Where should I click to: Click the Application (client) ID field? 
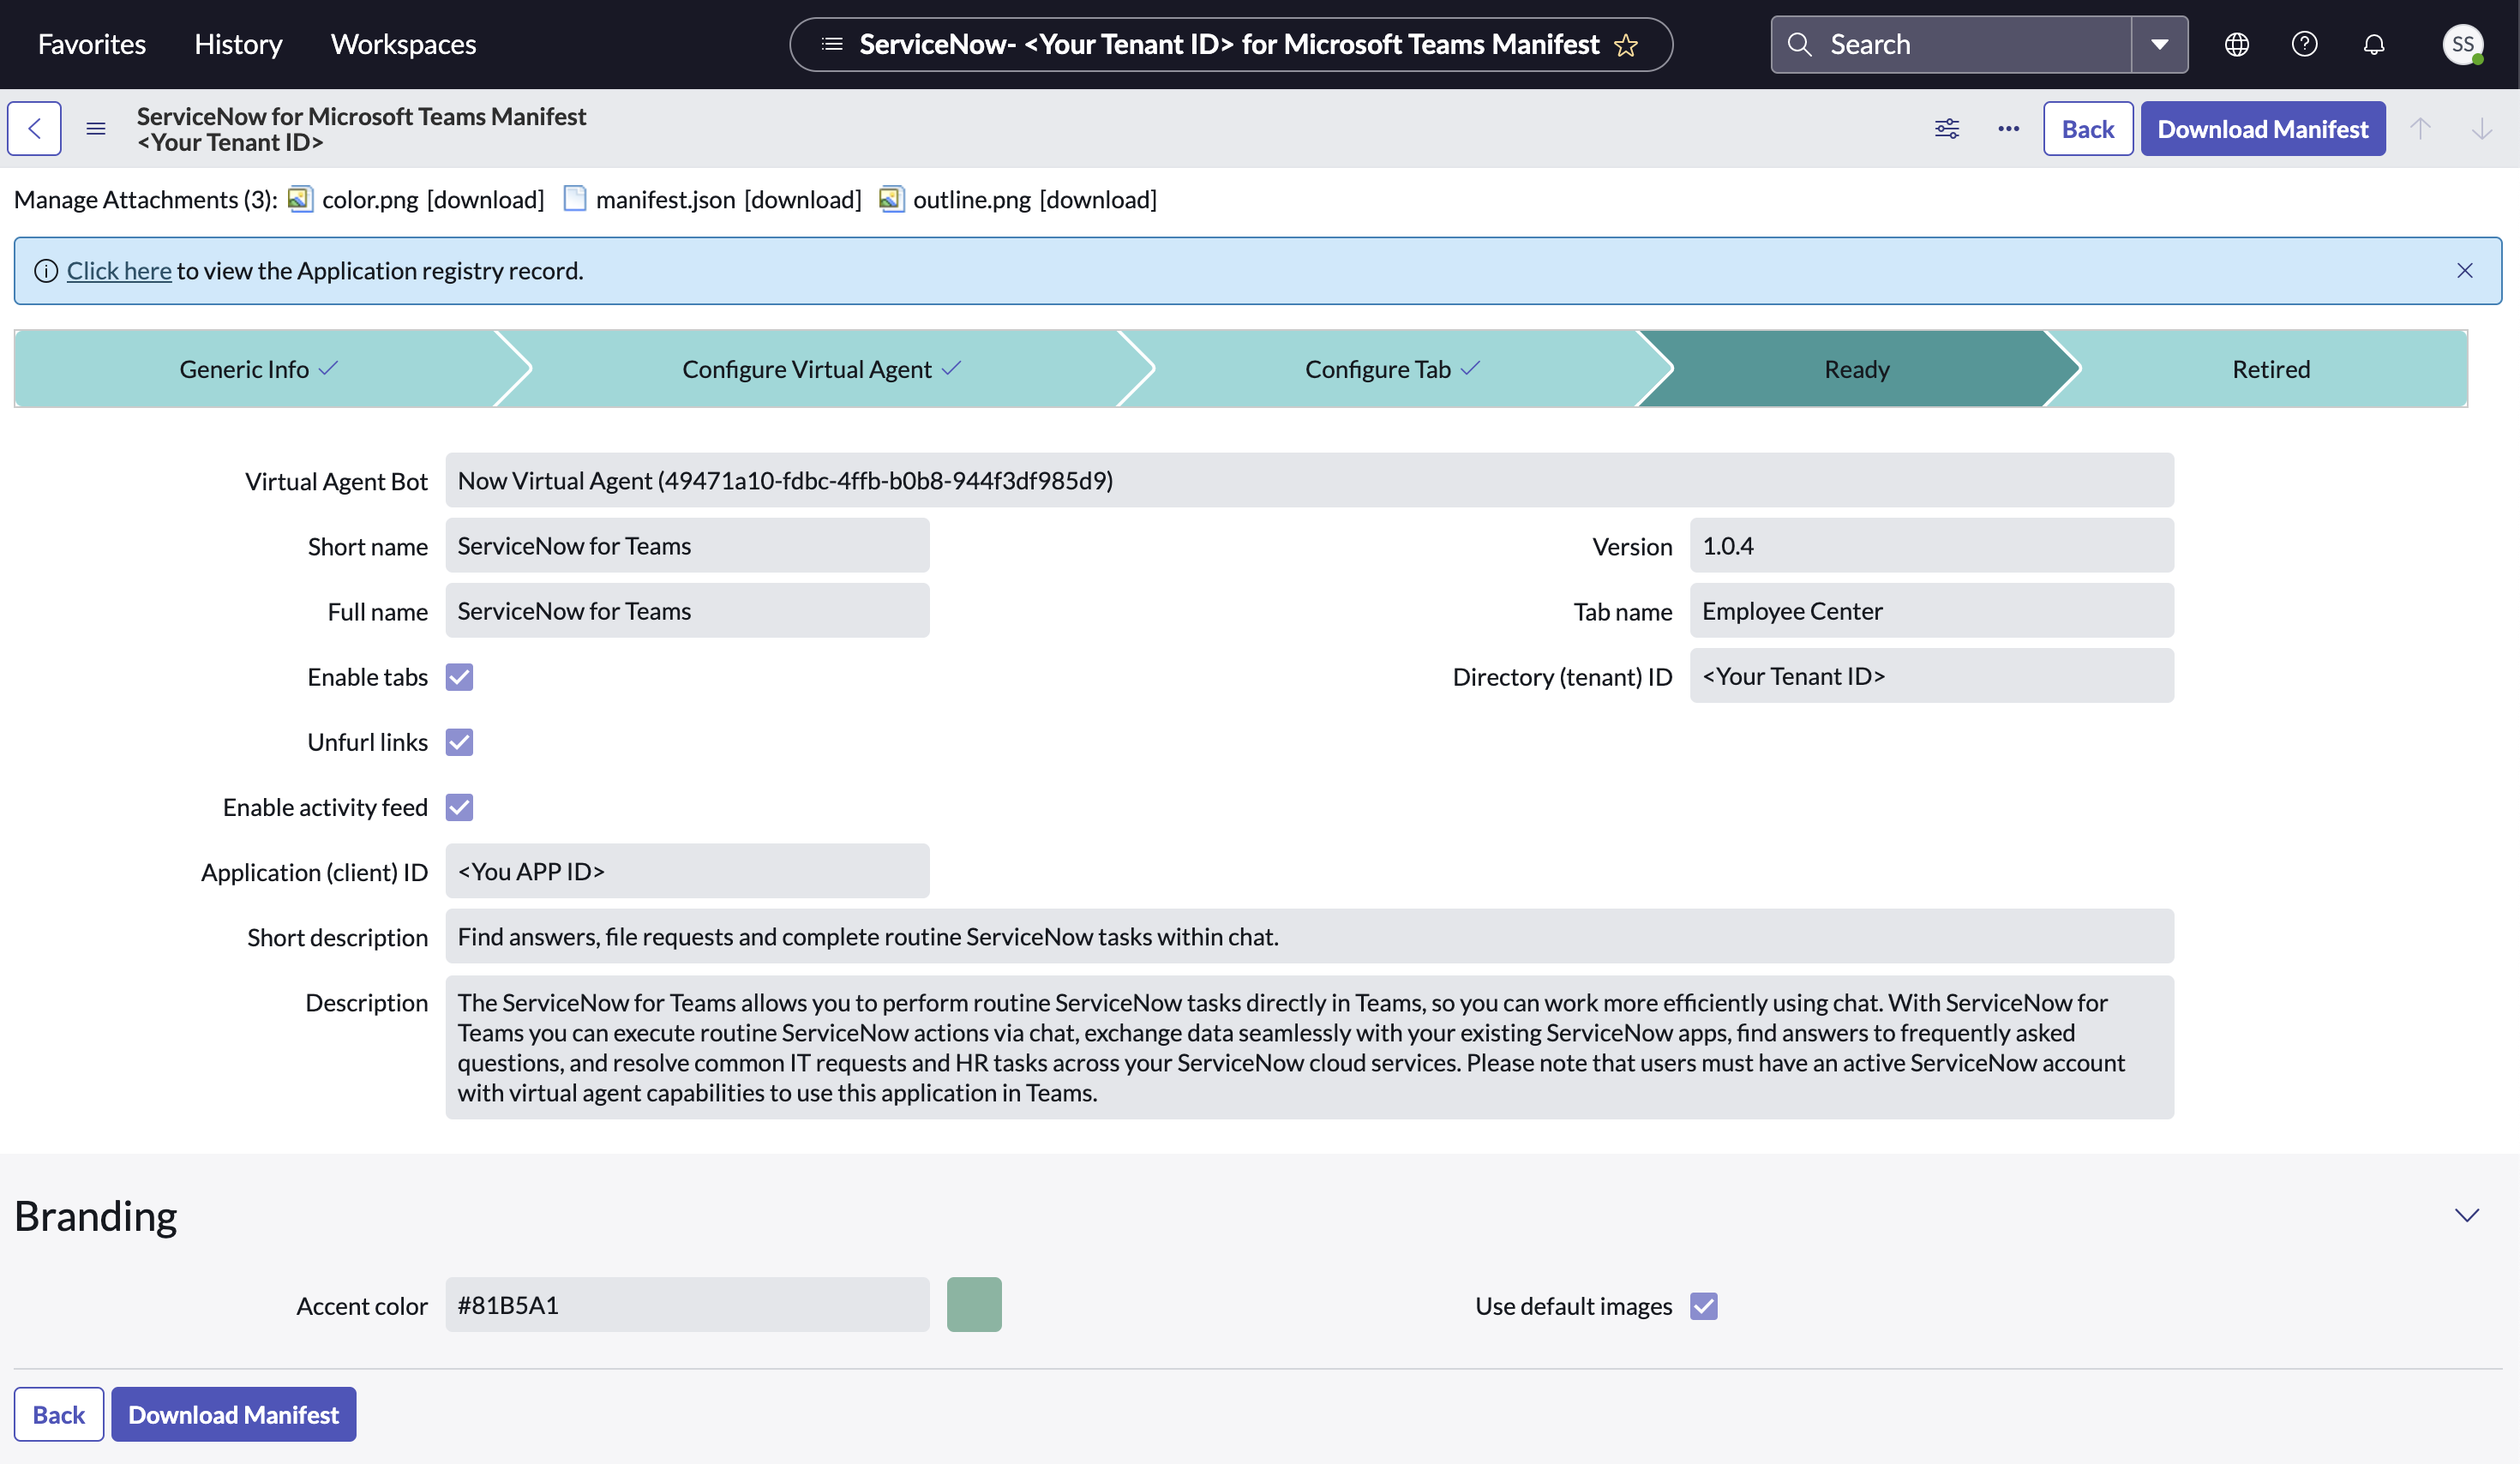coord(687,871)
